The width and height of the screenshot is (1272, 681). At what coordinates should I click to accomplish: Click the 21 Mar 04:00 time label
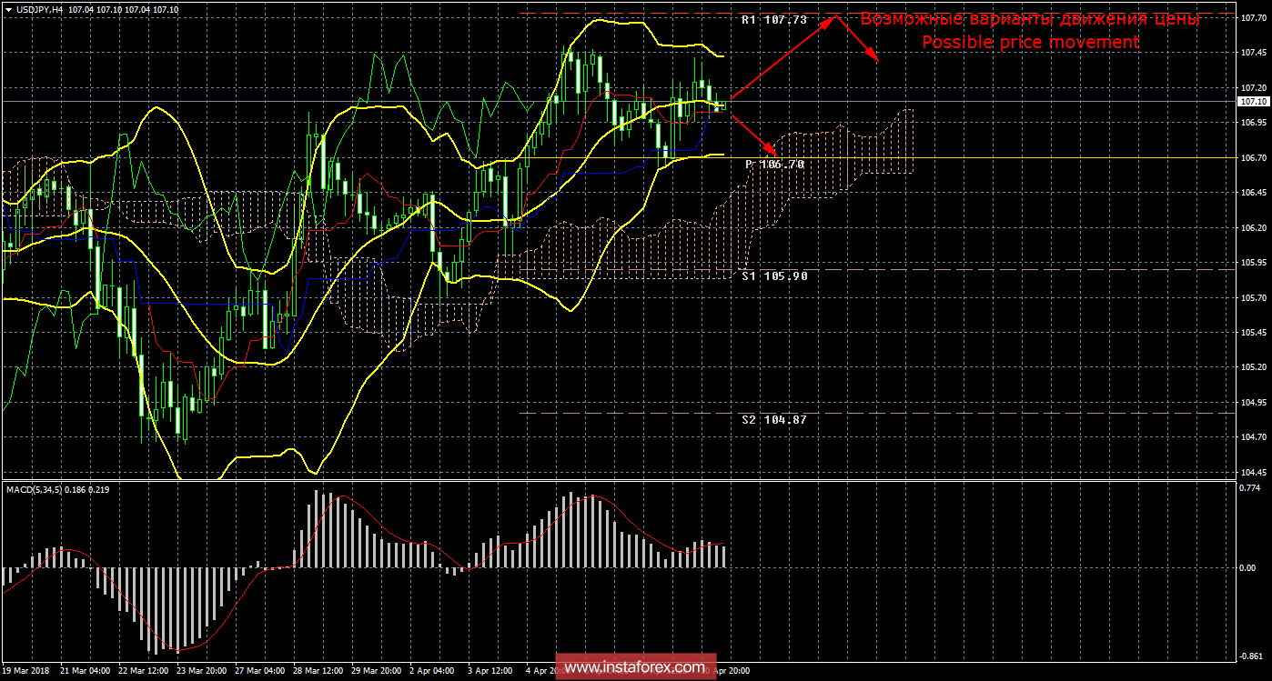click(x=85, y=671)
